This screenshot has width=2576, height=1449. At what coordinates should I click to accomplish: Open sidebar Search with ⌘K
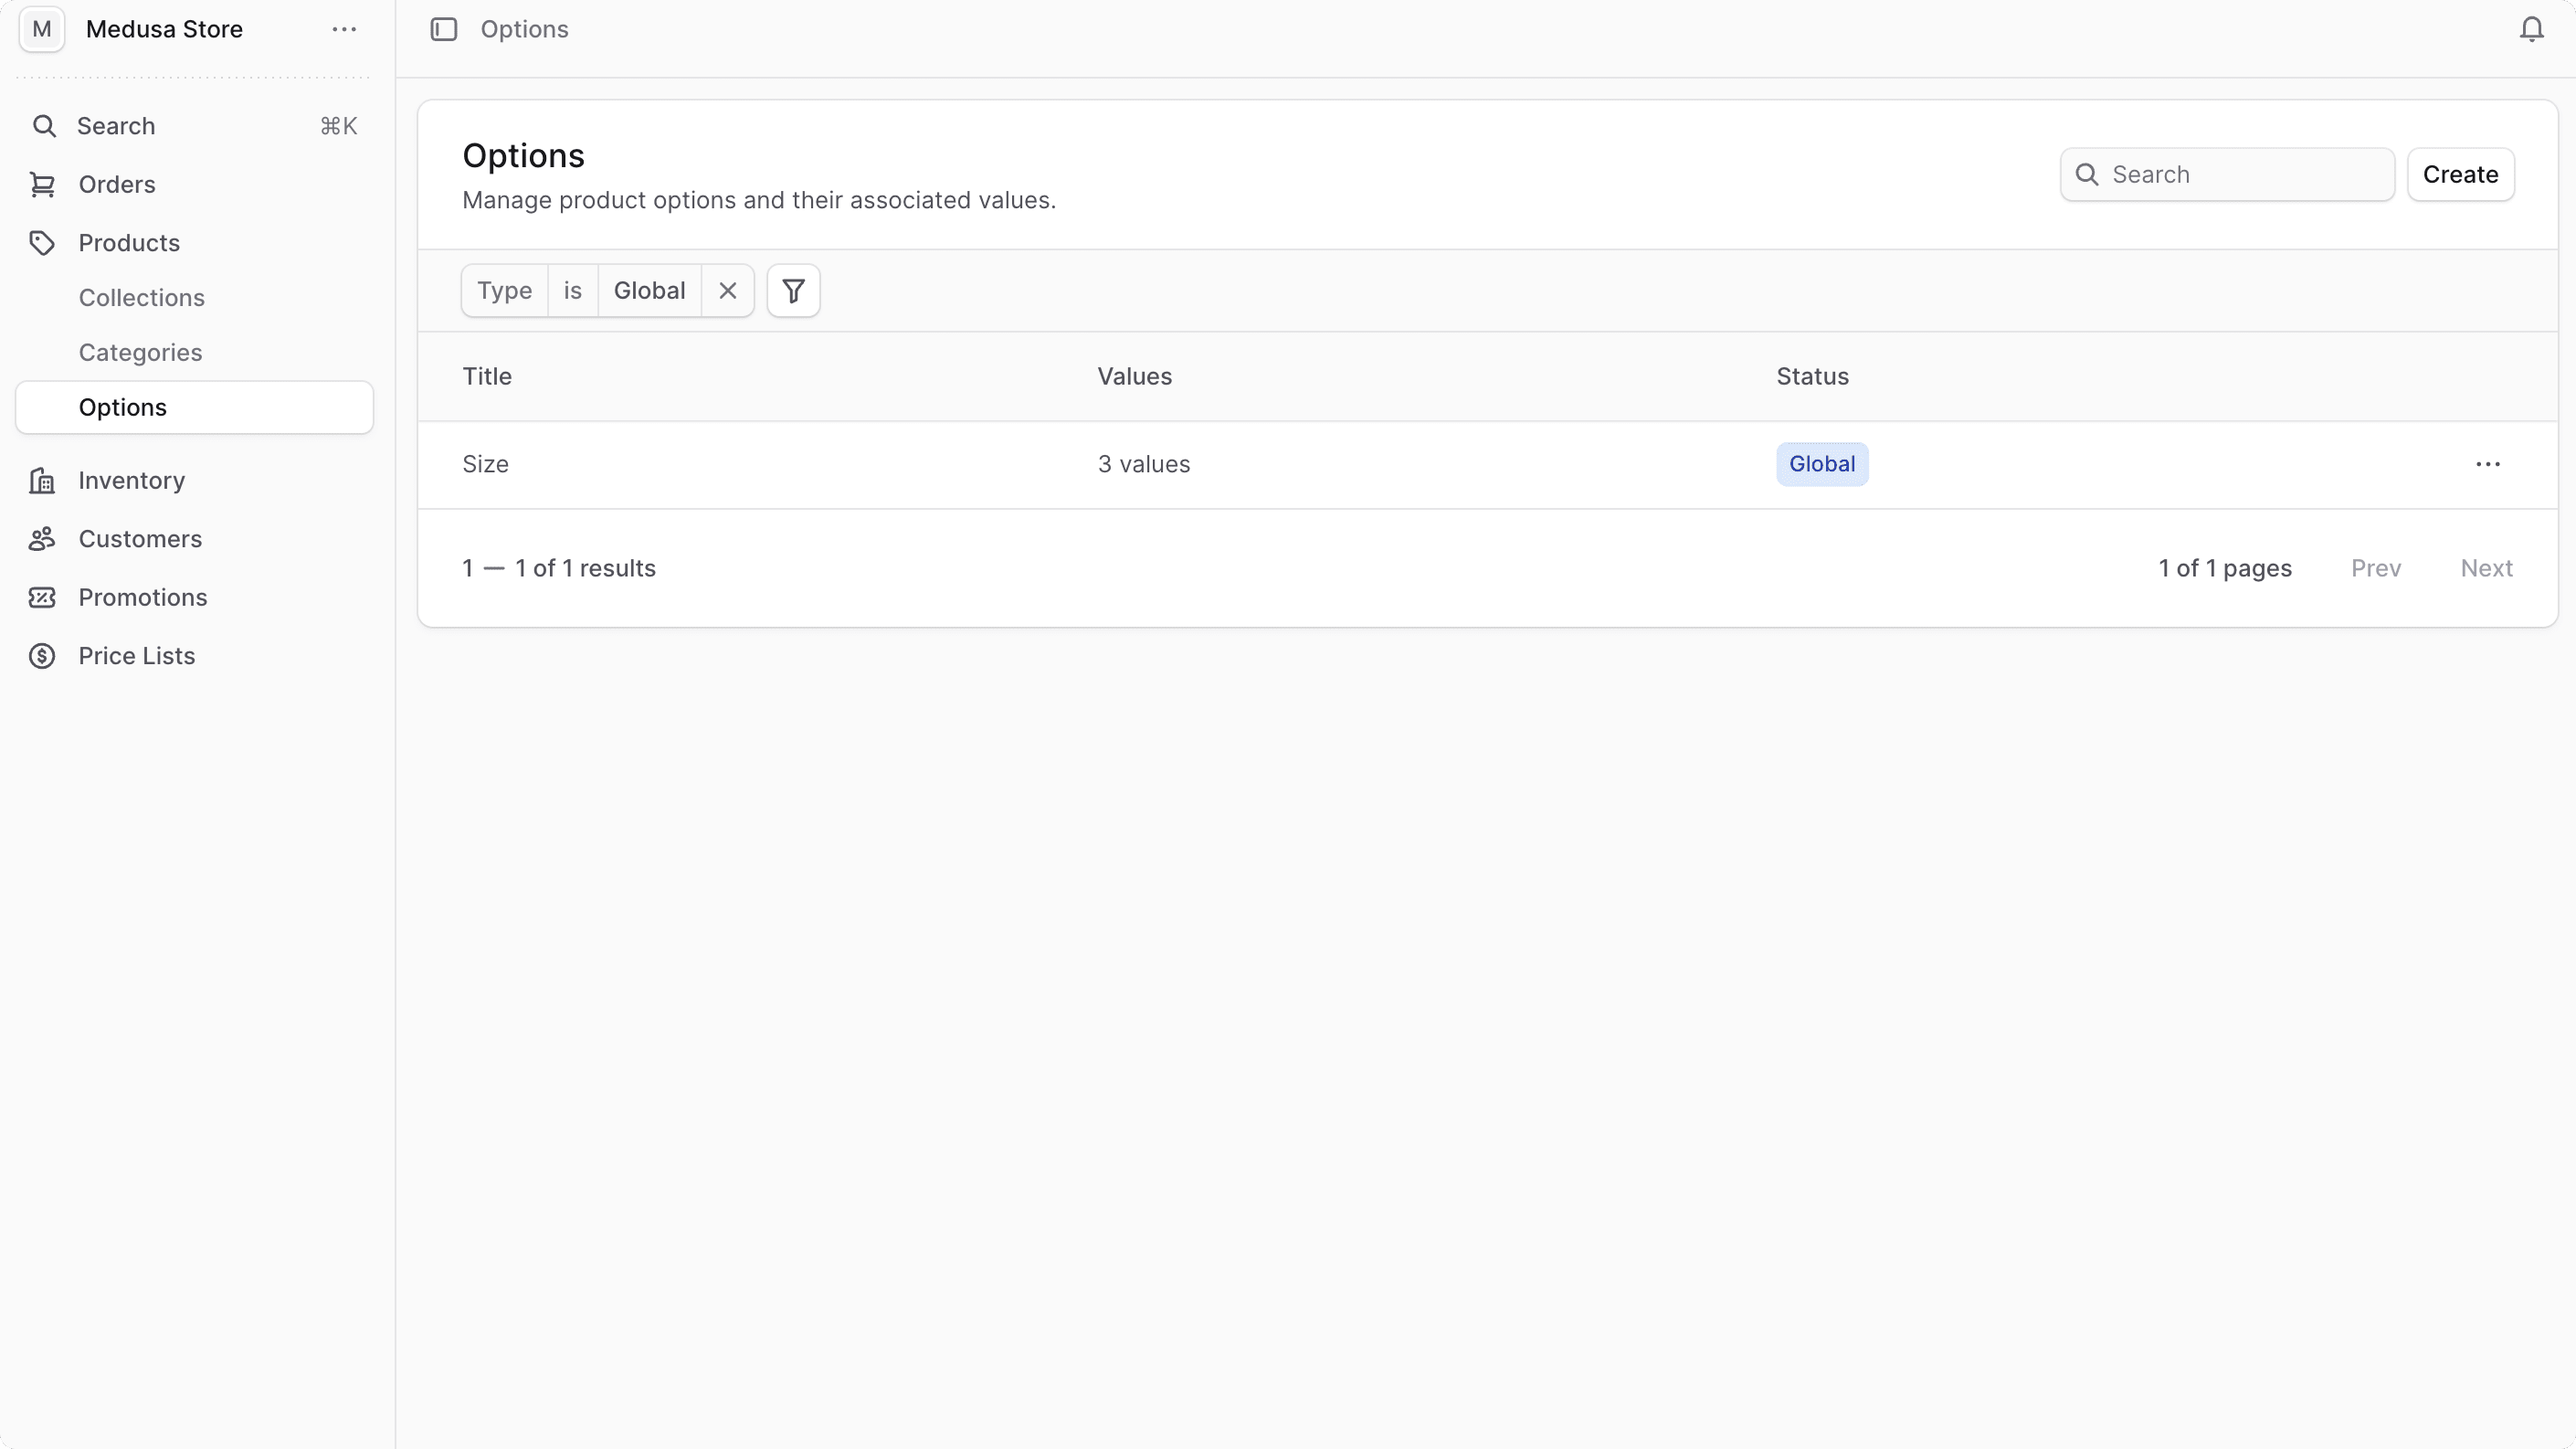click(194, 126)
